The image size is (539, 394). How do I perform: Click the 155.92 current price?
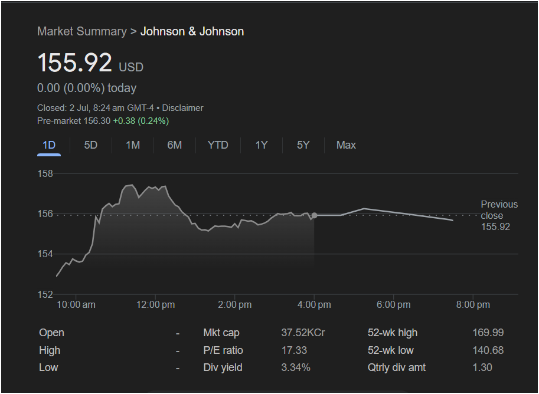click(74, 63)
